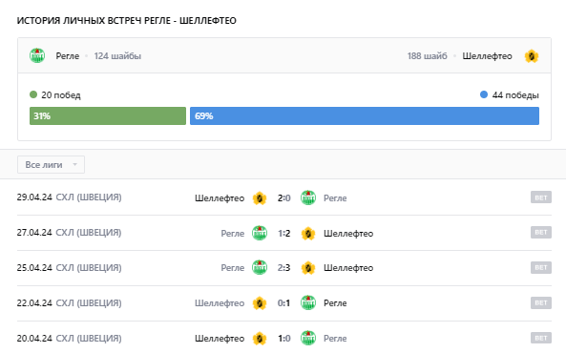566x353 pixels.
Task: Click Регле logo in 20.04.24 match row
Action: point(308,338)
